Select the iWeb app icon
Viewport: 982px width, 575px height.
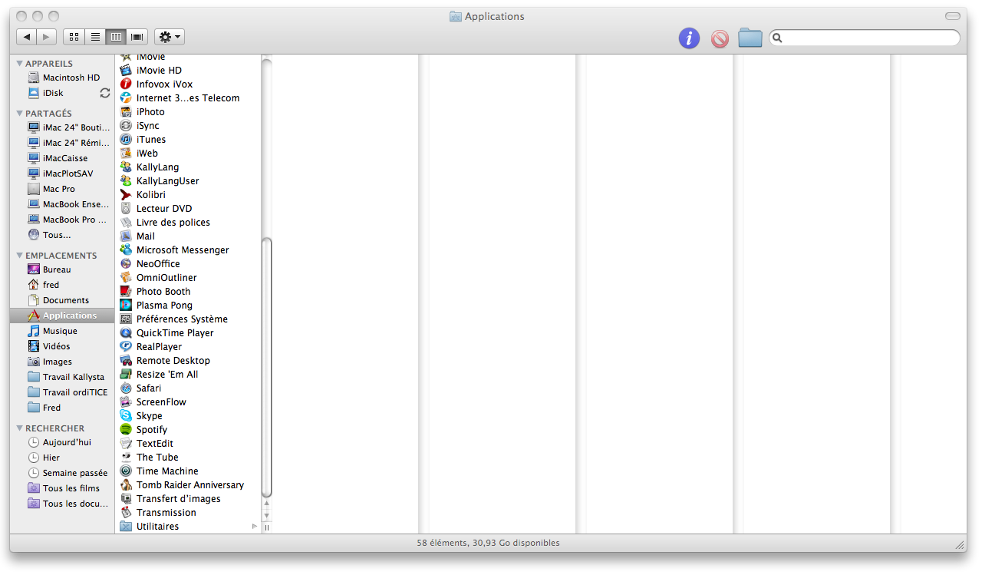(x=127, y=154)
